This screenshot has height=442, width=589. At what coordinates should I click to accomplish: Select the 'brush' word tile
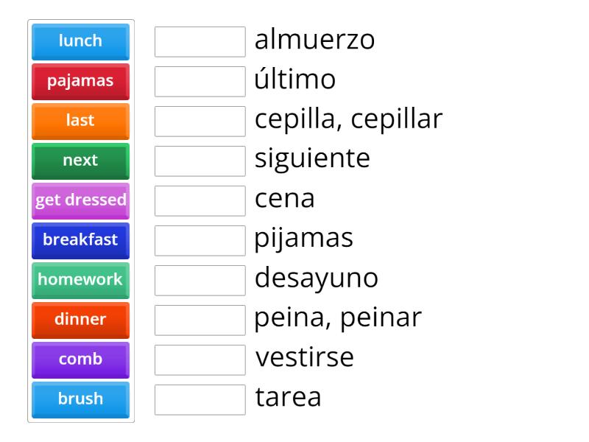(x=80, y=399)
